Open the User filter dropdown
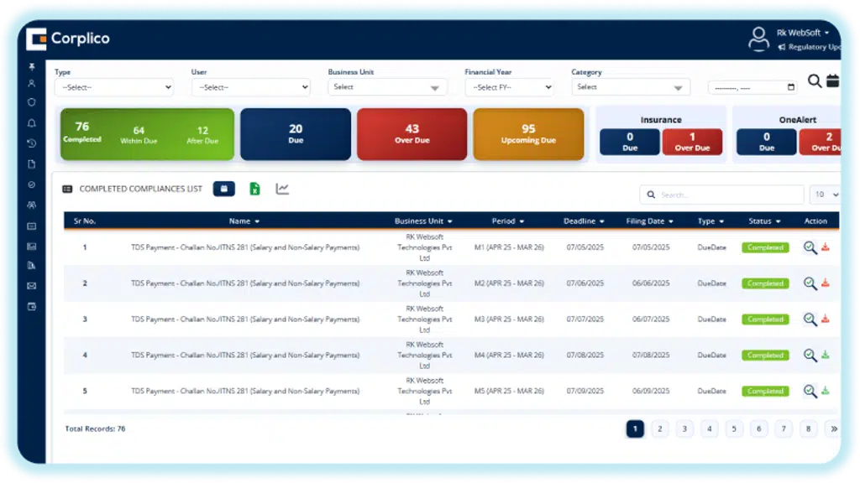The height and width of the screenshot is (483, 860). coord(250,87)
